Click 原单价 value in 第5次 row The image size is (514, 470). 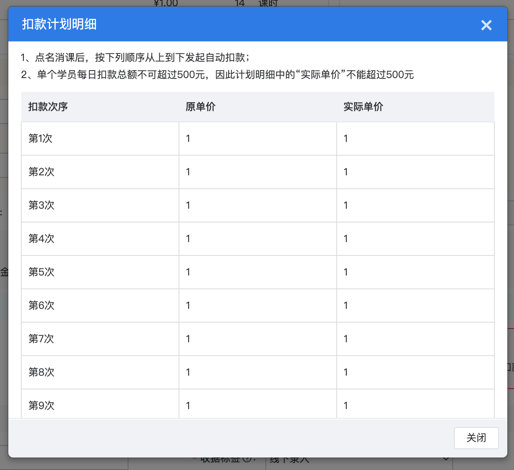point(188,272)
